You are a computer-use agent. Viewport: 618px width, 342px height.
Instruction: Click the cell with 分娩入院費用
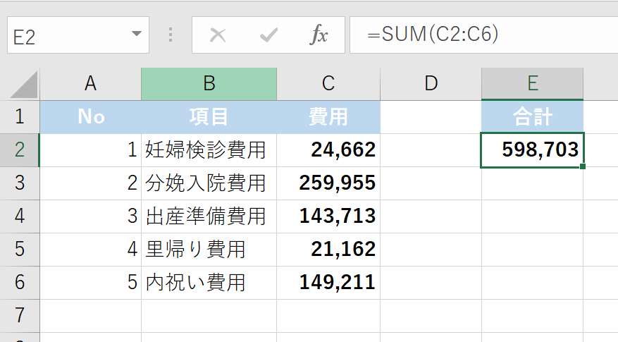[x=209, y=183]
